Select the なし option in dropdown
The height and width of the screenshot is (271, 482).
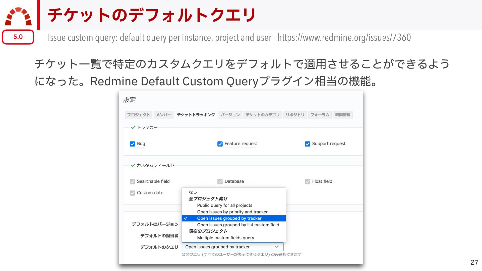pos(193,192)
